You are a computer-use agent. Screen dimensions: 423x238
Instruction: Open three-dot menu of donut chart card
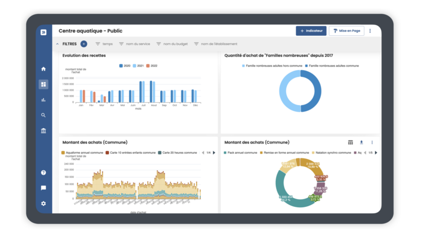tap(372, 142)
